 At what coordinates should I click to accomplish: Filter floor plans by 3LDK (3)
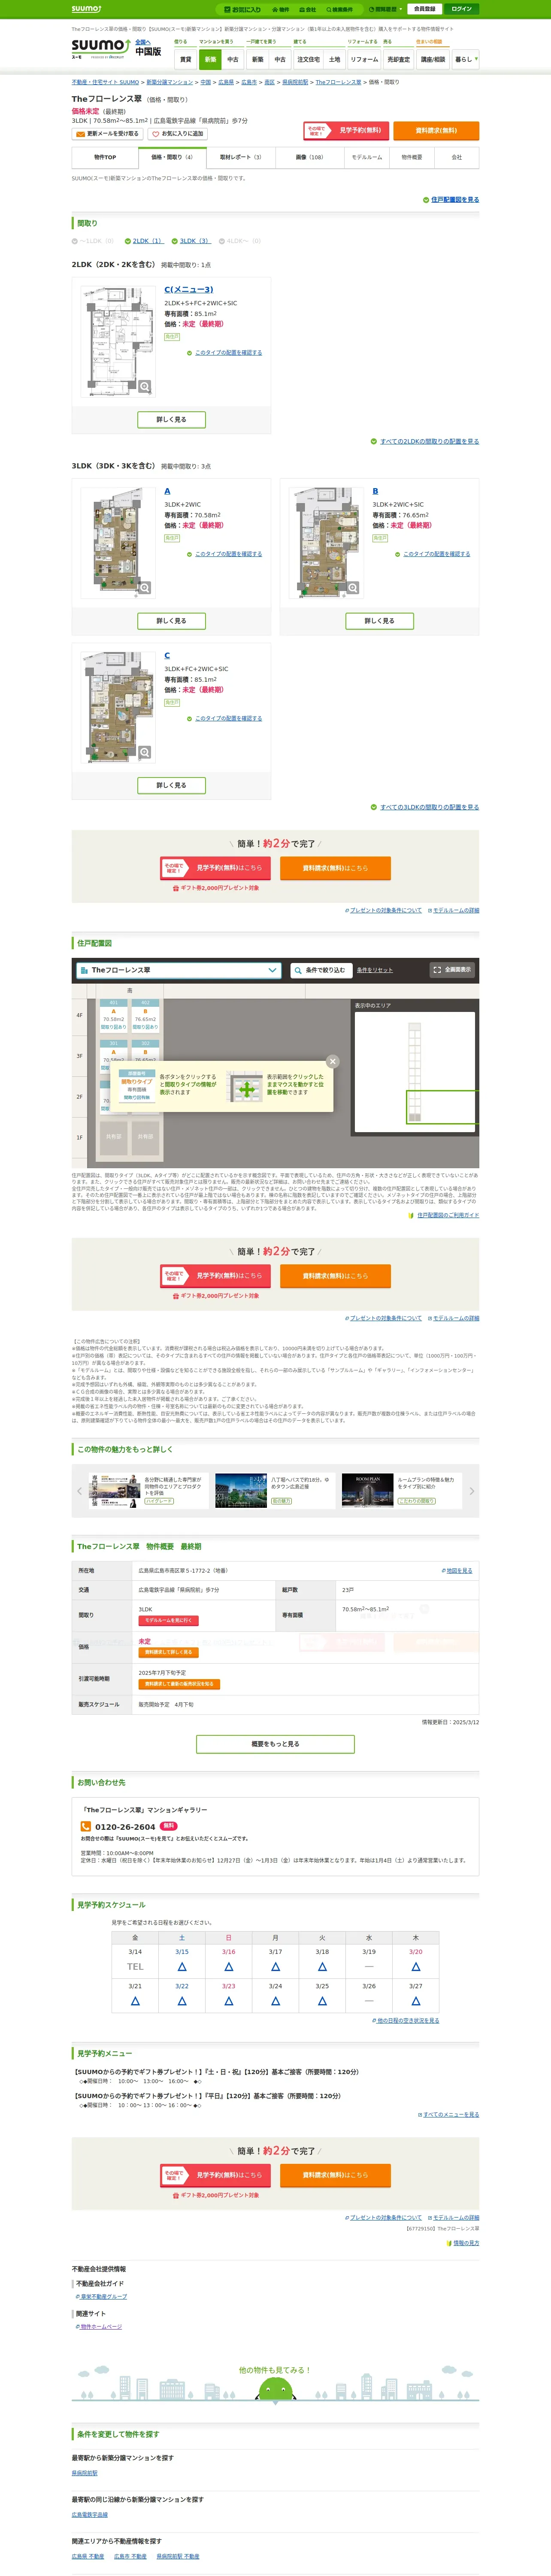(x=194, y=241)
